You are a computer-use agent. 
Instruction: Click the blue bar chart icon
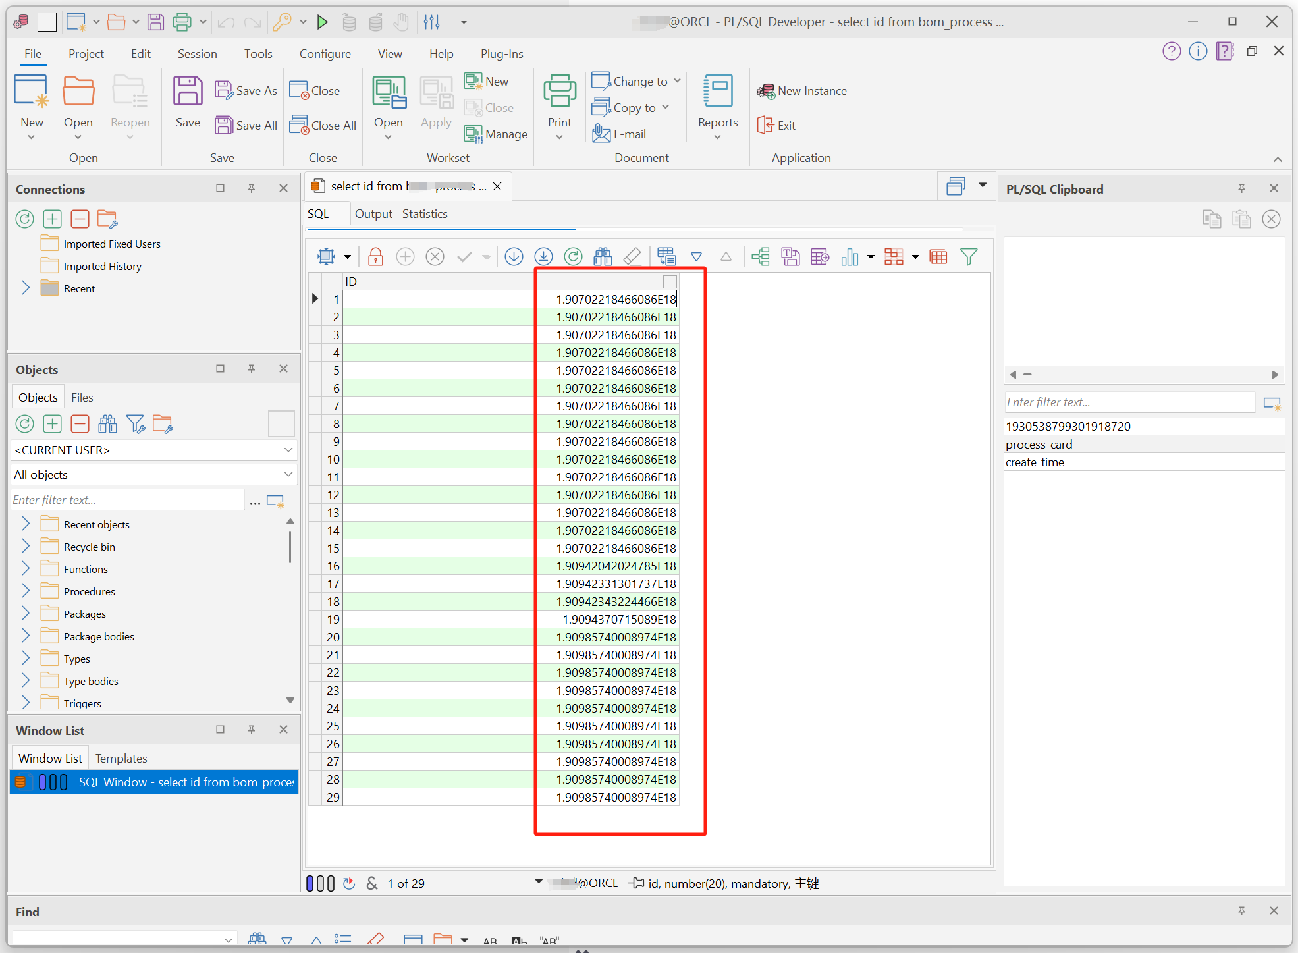850,257
